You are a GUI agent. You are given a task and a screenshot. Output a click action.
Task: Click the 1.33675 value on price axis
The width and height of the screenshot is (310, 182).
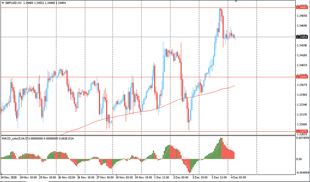click(x=302, y=85)
